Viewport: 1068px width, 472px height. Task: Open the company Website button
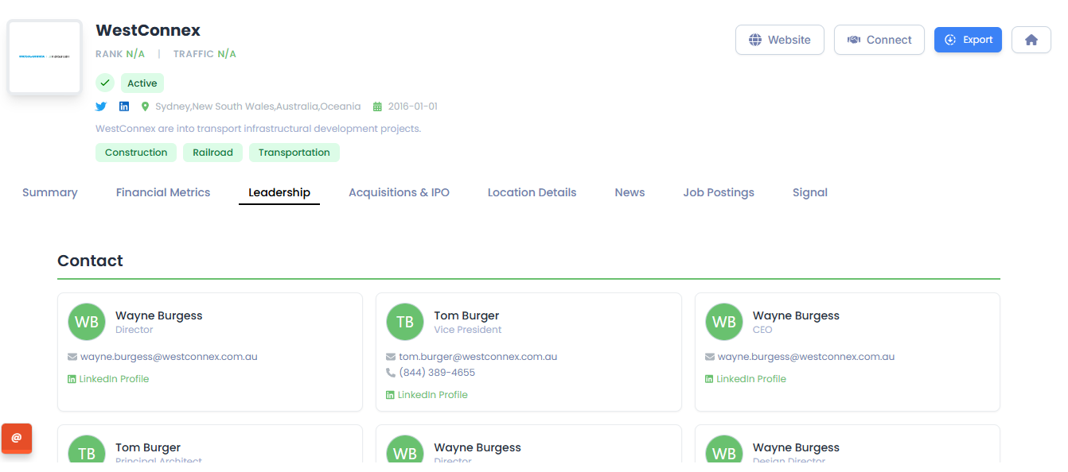[780, 40]
